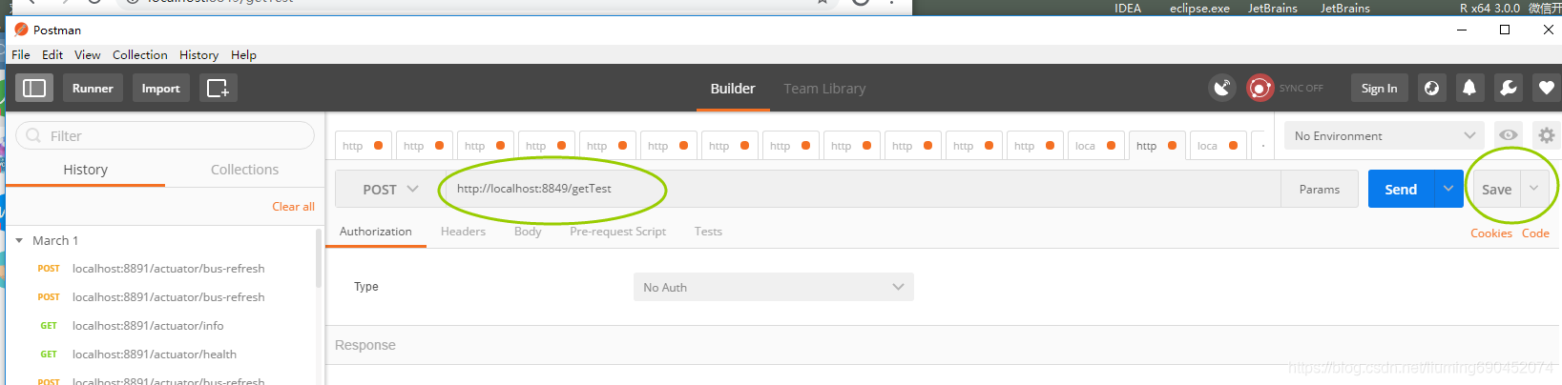
Task: Select the Pre-request Script tab
Action: click(617, 231)
